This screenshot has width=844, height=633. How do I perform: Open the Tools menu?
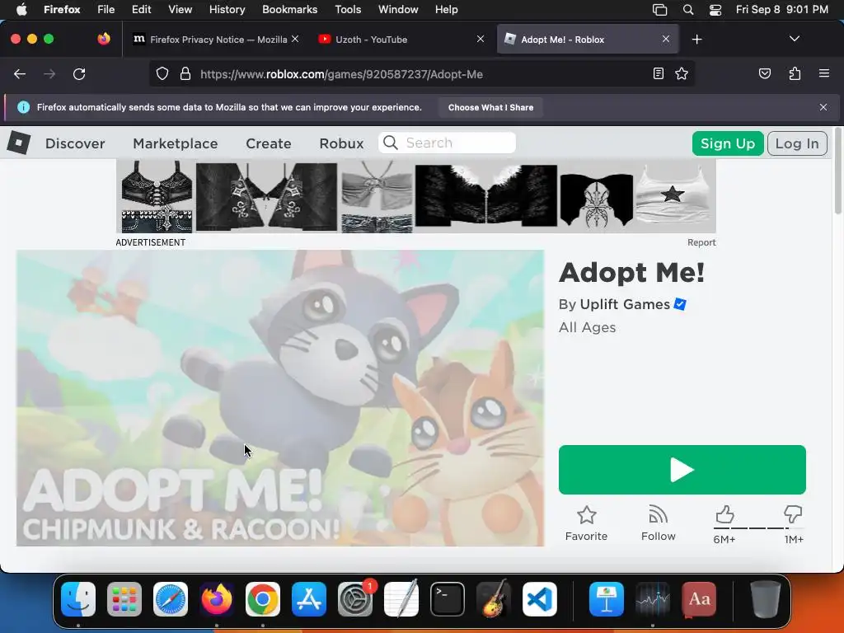click(348, 9)
